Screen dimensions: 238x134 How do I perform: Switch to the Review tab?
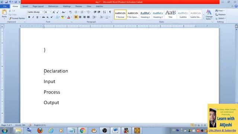78,6
